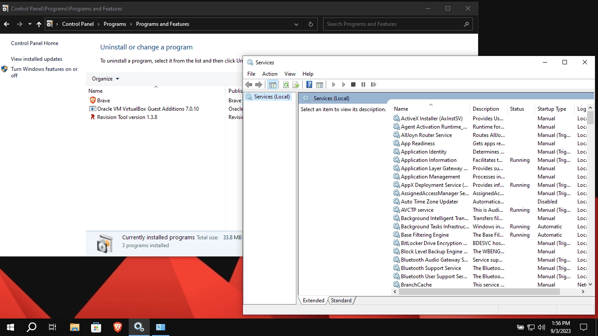Go up one level in Control Panel
Screen dimensions: 598x336
[39, 24]
